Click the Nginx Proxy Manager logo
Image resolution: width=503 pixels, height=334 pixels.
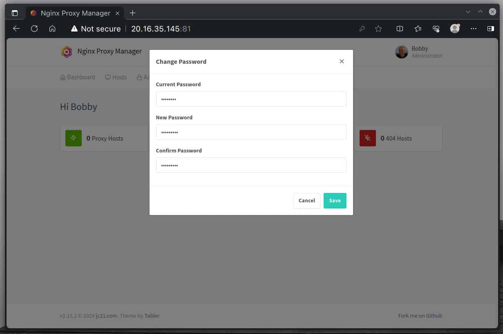coord(67,52)
